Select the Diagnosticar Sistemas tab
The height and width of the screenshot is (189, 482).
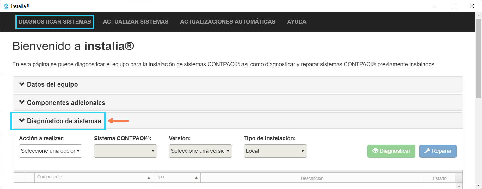[55, 22]
